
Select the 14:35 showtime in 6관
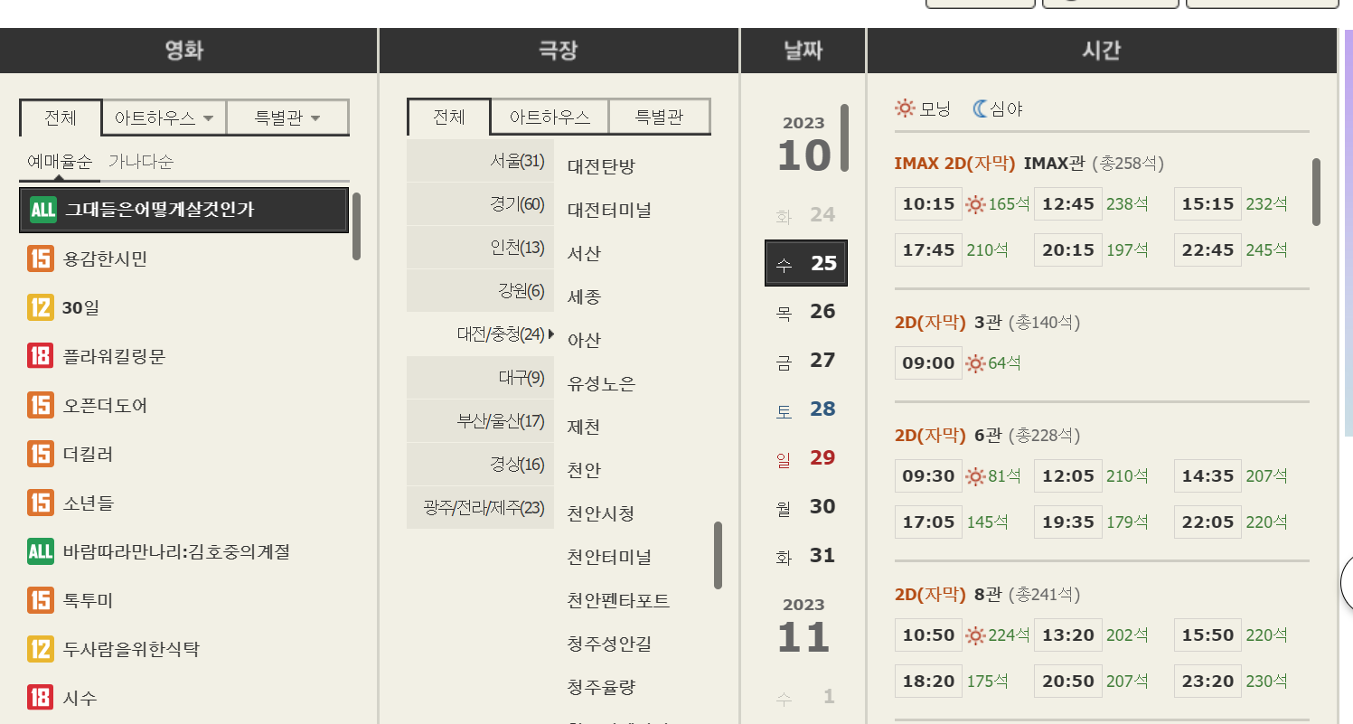tap(1207, 476)
